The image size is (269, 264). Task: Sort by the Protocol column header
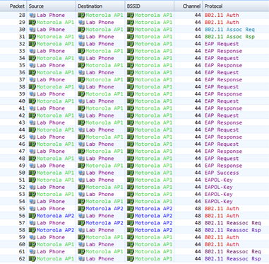(x=236, y=6)
